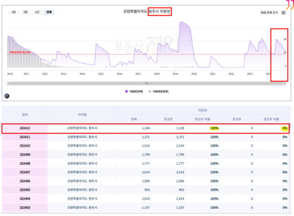The image size is (294, 216).
Task: Click highlighted 100% in 202412 row
Action: (214, 128)
